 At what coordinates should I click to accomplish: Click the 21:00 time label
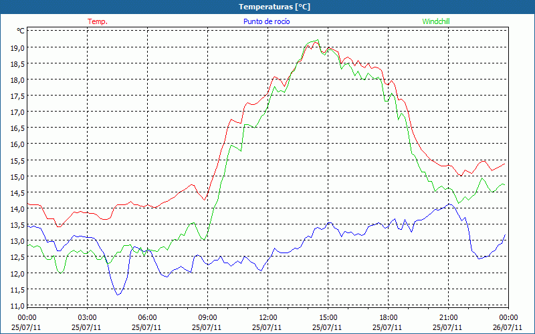(448, 318)
